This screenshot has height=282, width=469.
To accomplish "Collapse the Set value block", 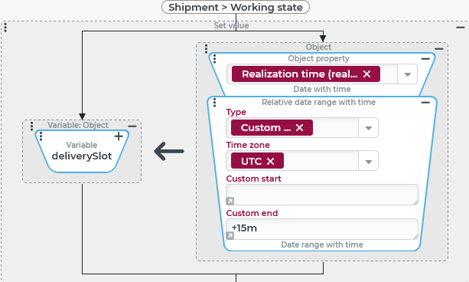I will [461, 28].
